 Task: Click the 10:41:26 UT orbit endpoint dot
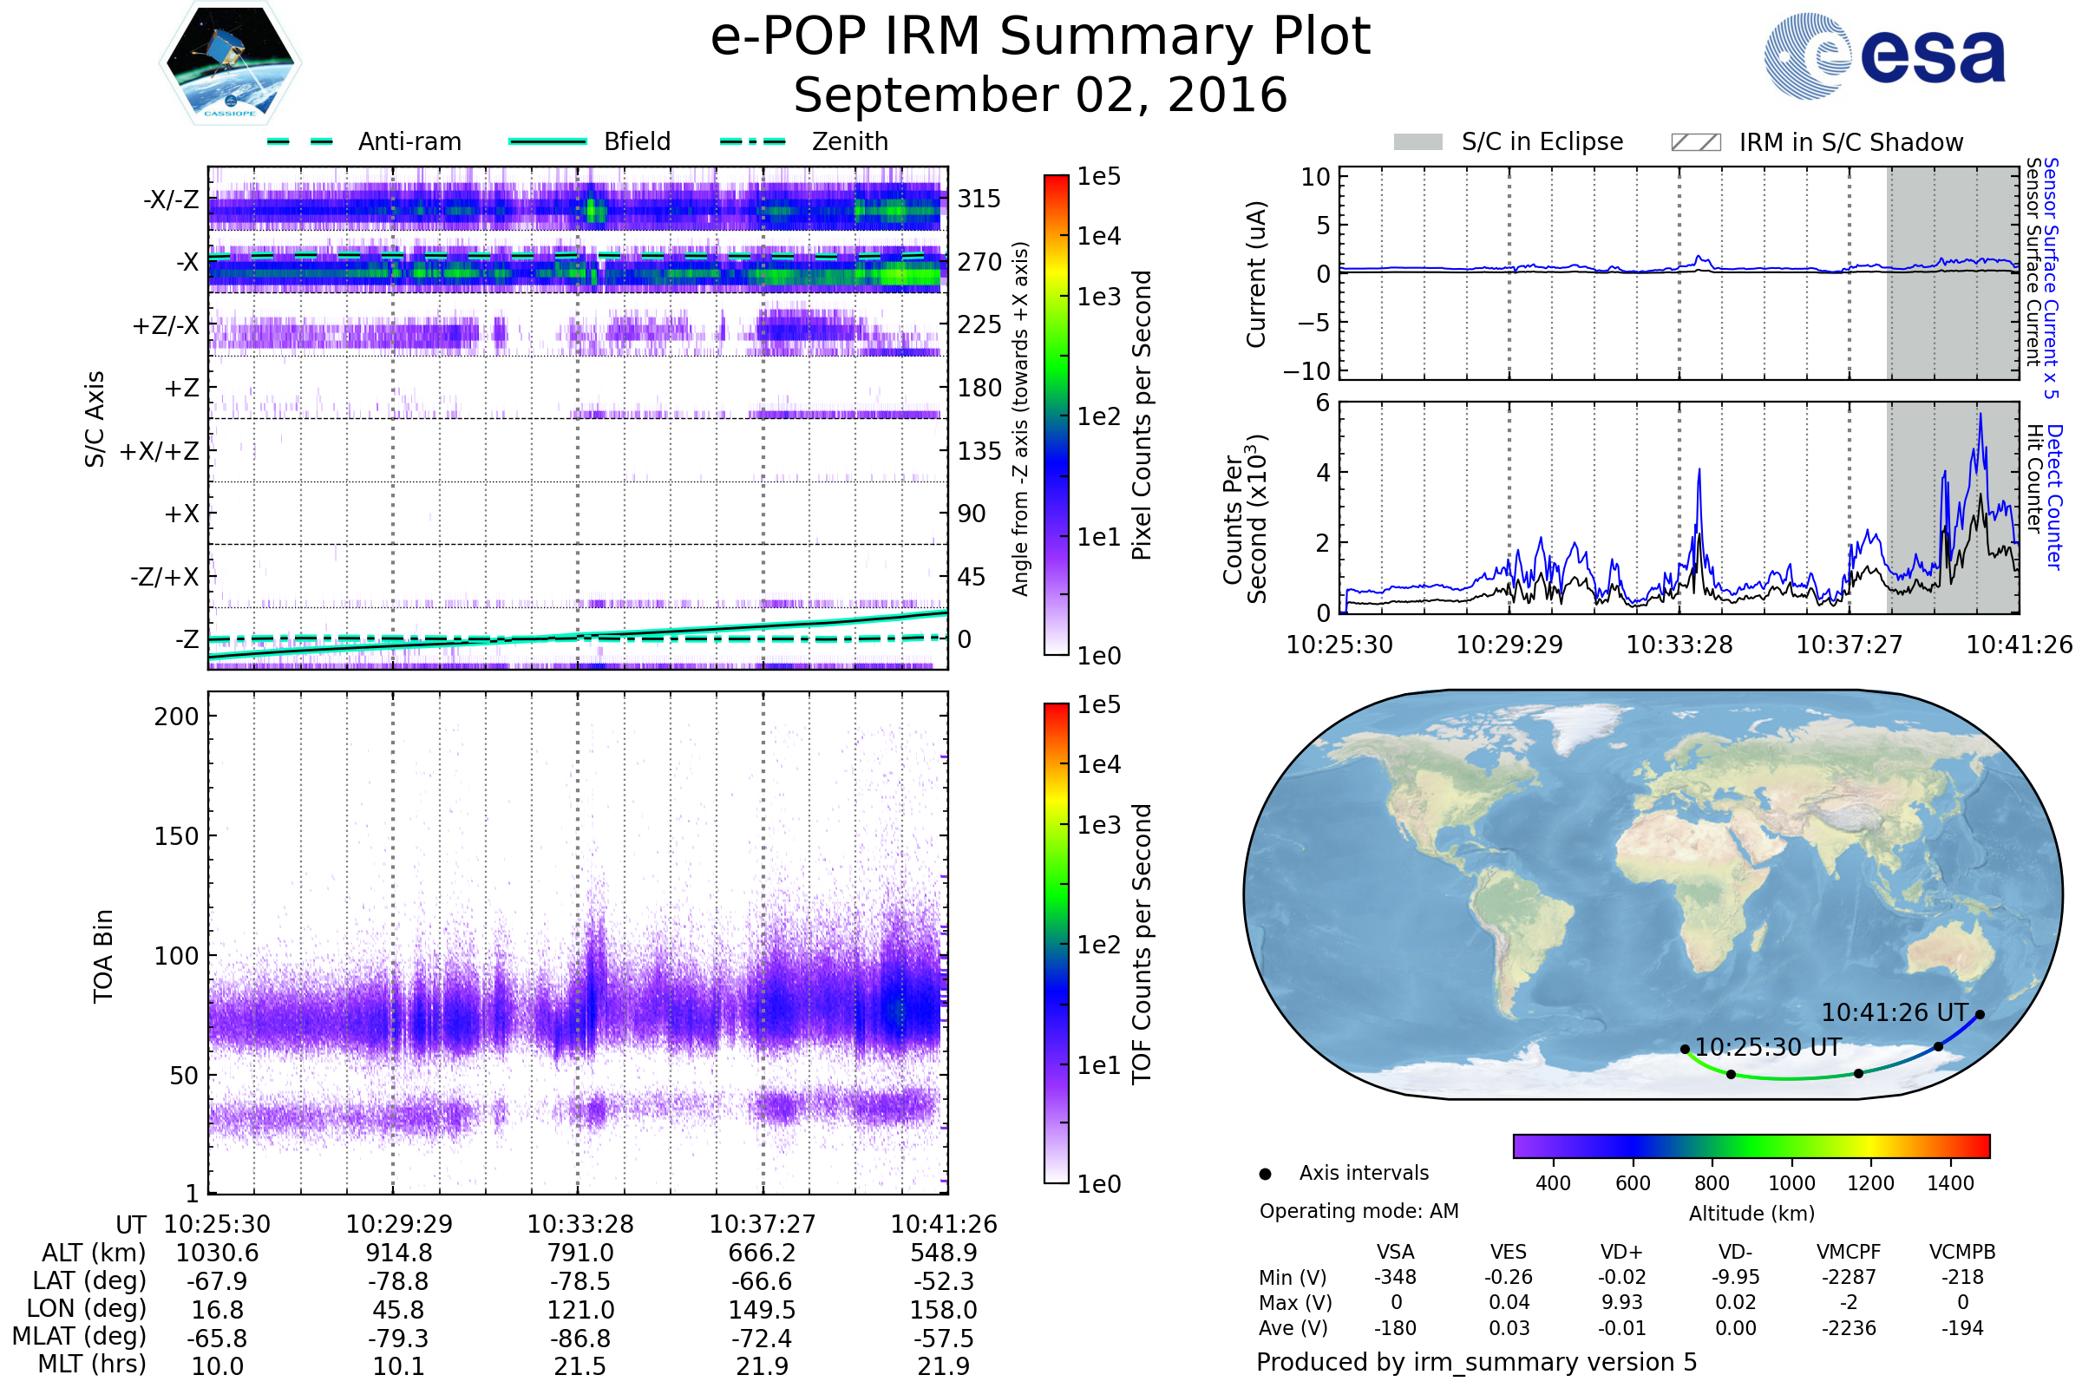pos(1981,1014)
